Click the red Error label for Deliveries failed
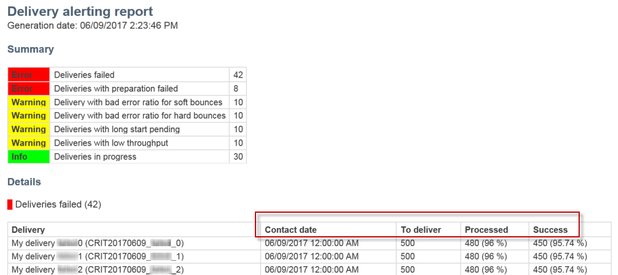This screenshot has width=618, height=275. (29, 75)
